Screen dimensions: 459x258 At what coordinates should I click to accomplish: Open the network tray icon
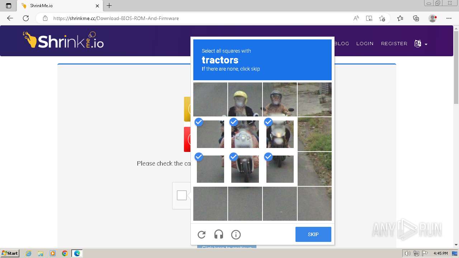pos(416,253)
